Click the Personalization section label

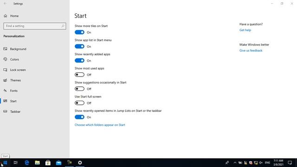(14, 36)
